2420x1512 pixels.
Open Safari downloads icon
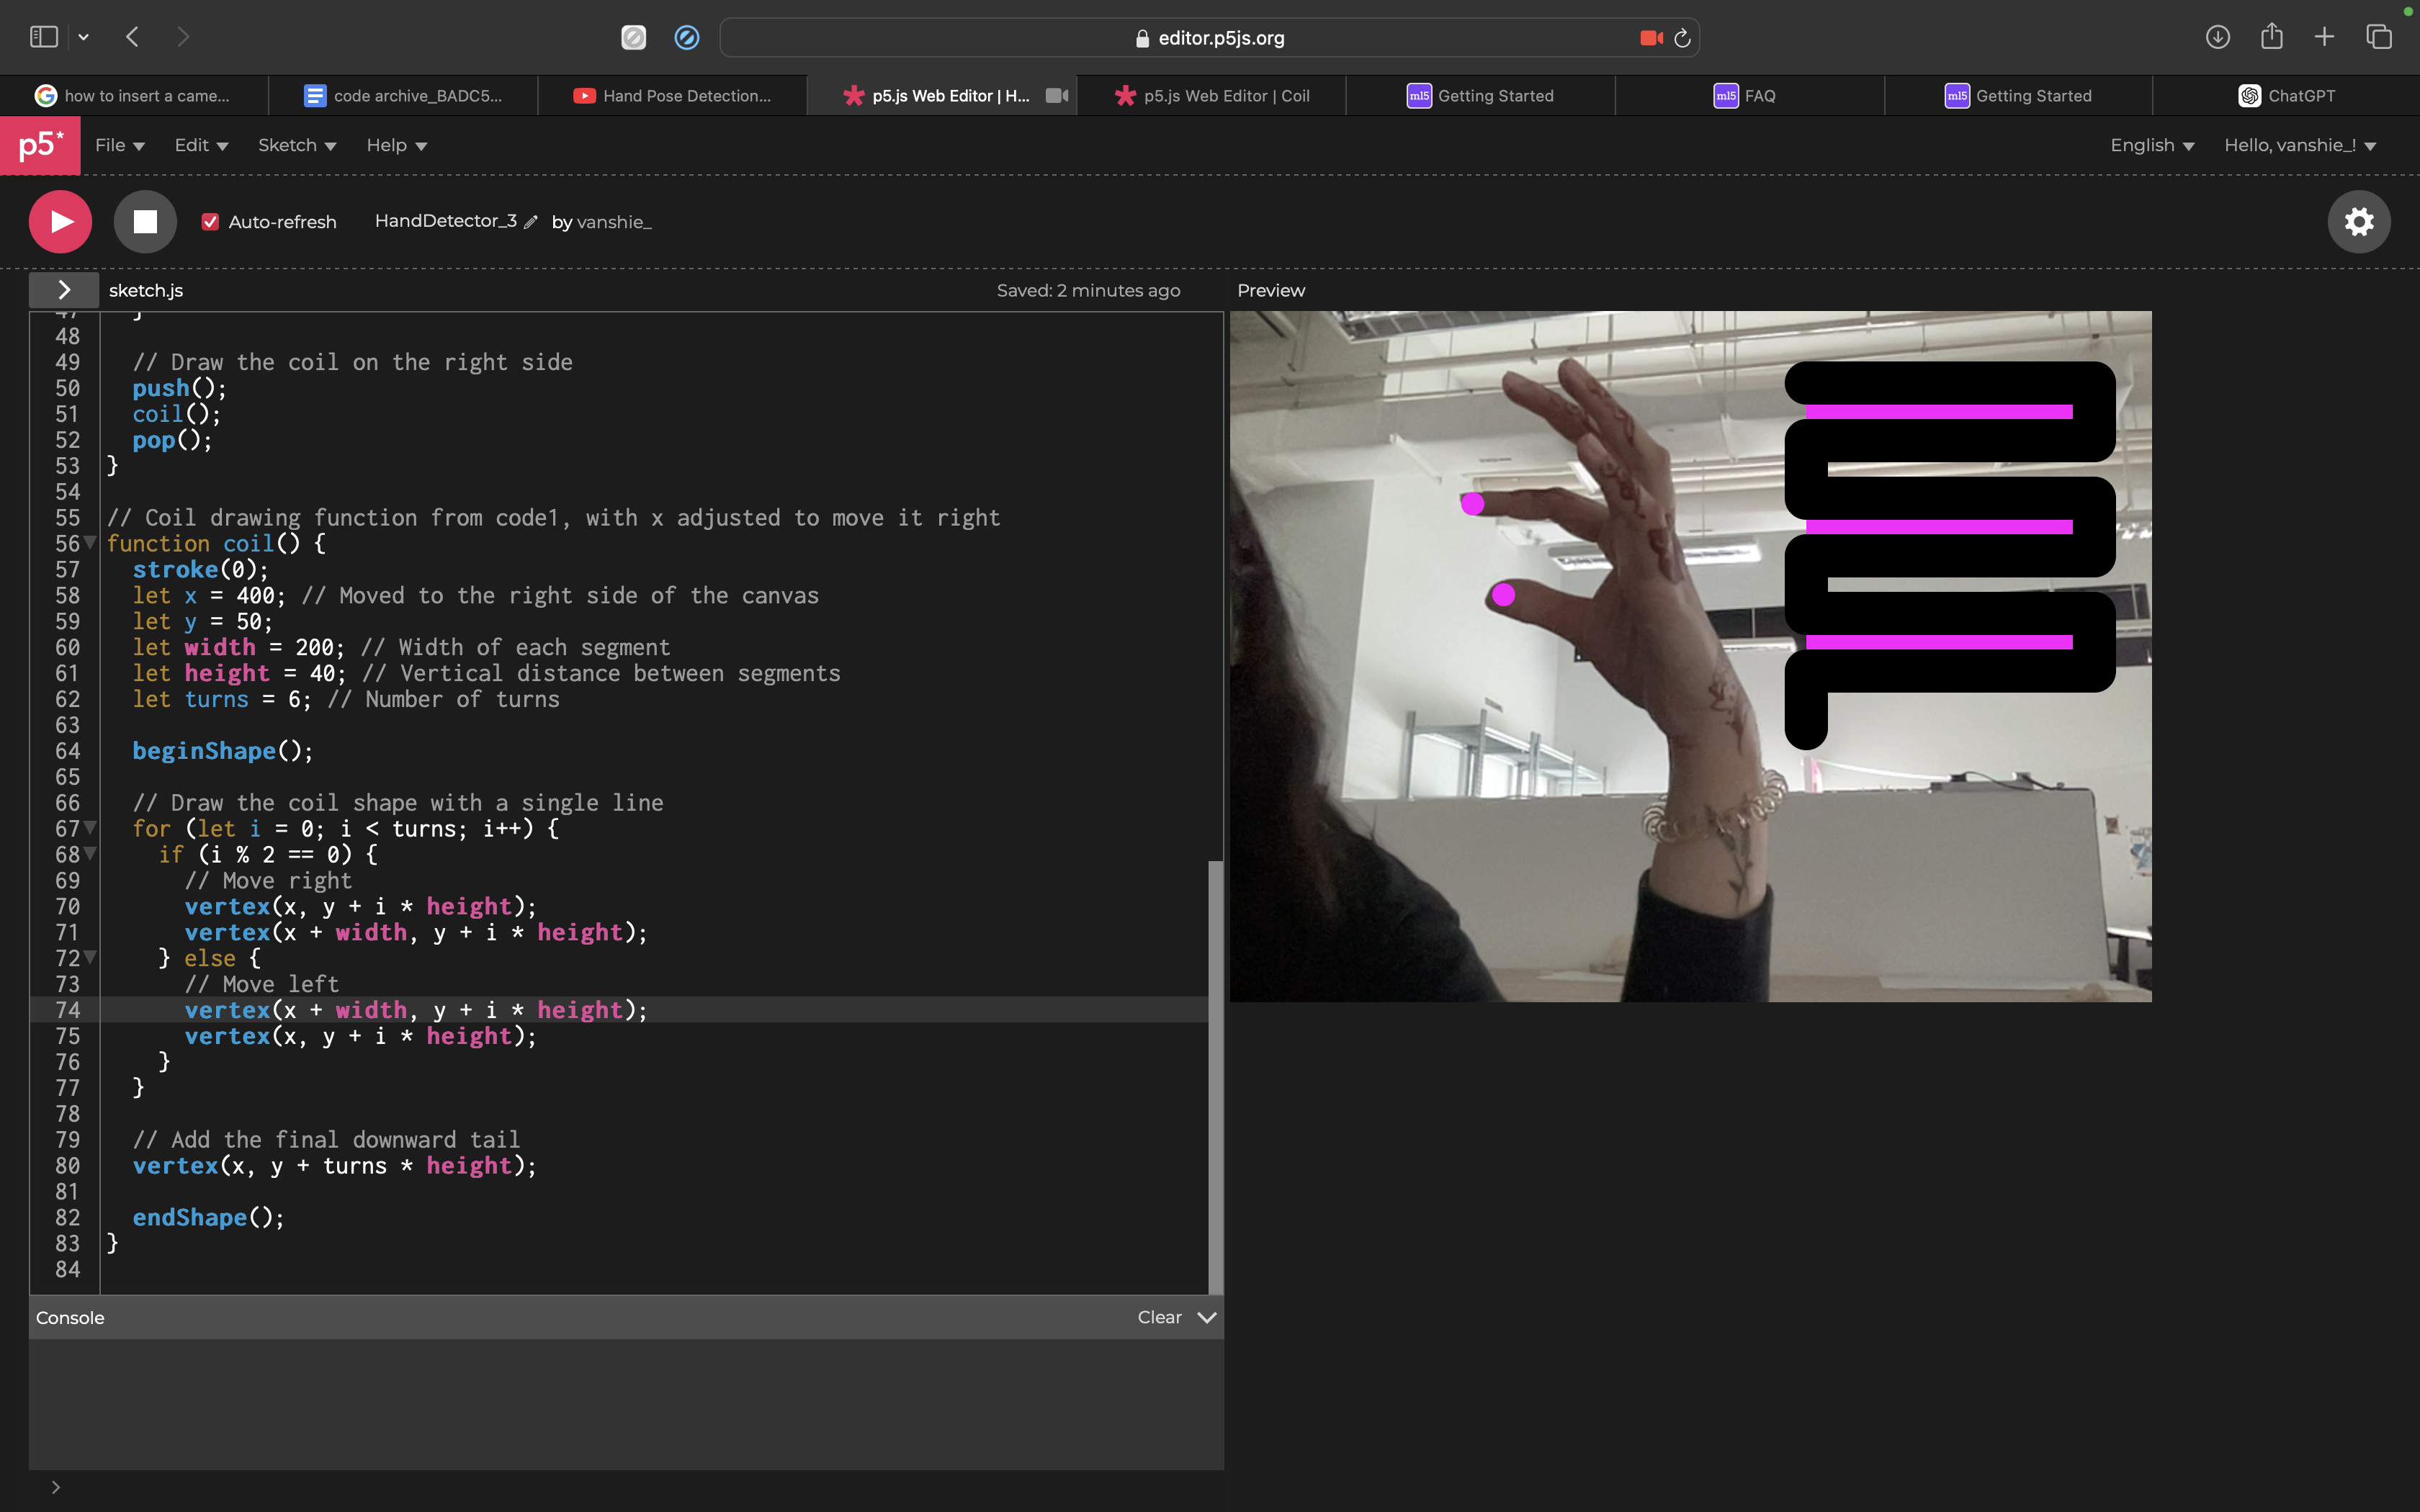click(2217, 37)
